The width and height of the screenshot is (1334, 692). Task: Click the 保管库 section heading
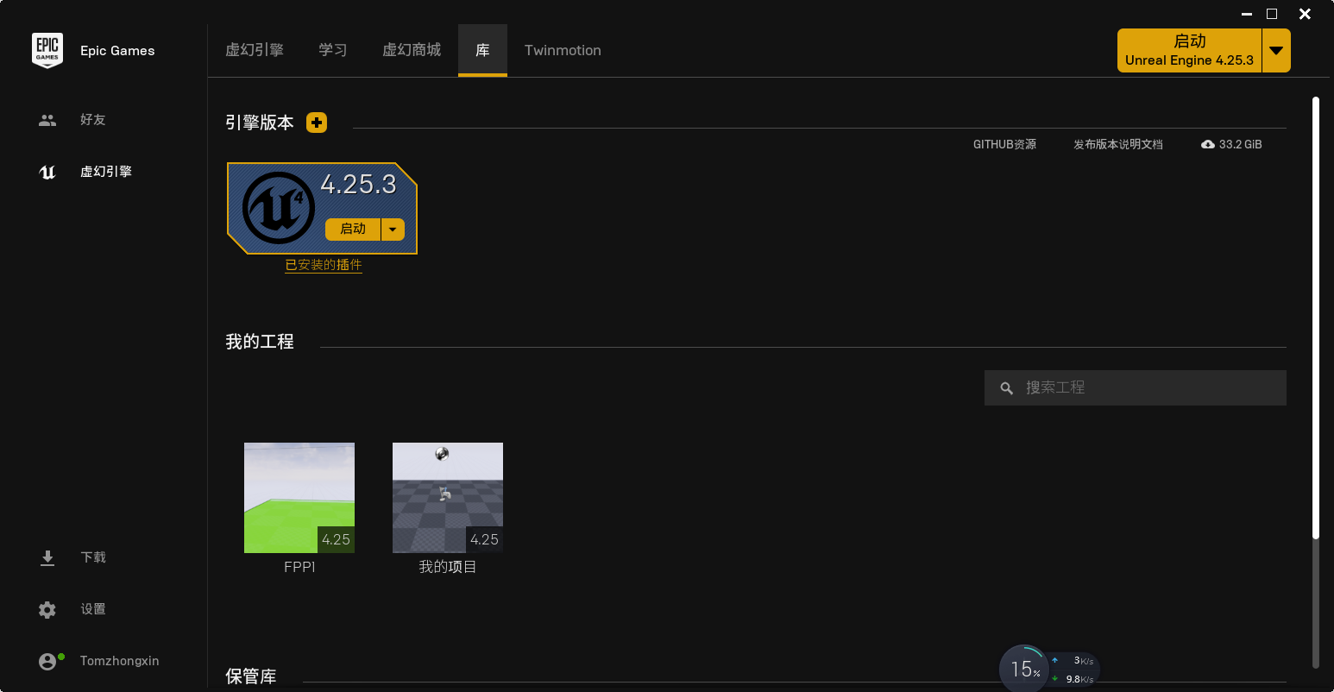pyautogui.click(x=251, y=676)
